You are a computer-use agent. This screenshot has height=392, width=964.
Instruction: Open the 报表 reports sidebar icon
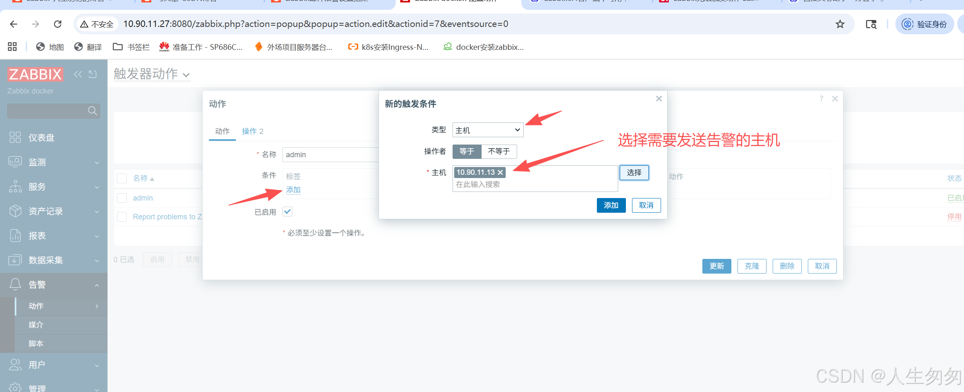click(x=15, y=236)
